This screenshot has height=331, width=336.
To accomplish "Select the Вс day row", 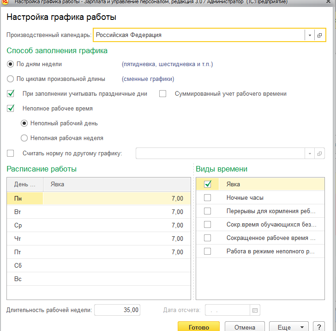I will [x=99, y=279].
